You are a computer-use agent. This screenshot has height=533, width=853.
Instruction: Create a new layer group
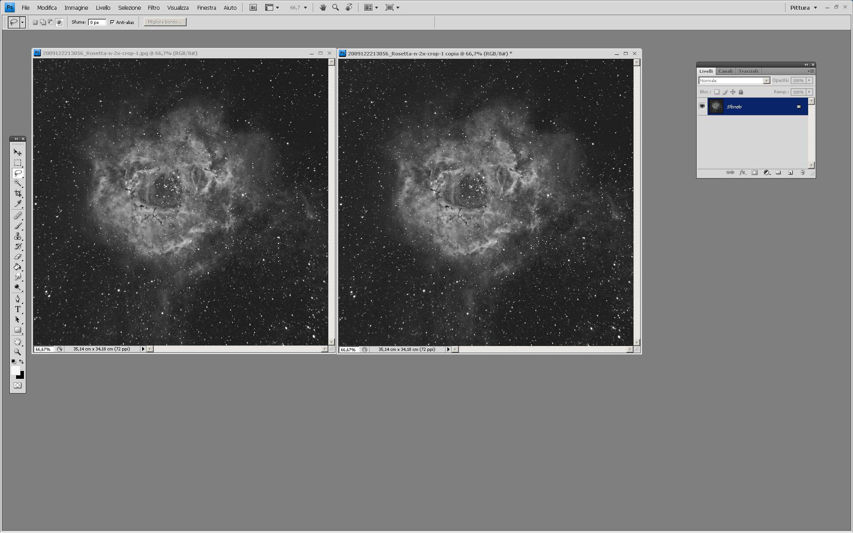click(778, 173)
